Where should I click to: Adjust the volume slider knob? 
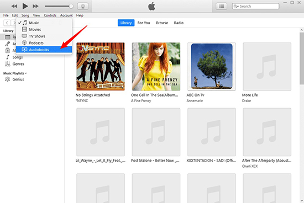71,6
